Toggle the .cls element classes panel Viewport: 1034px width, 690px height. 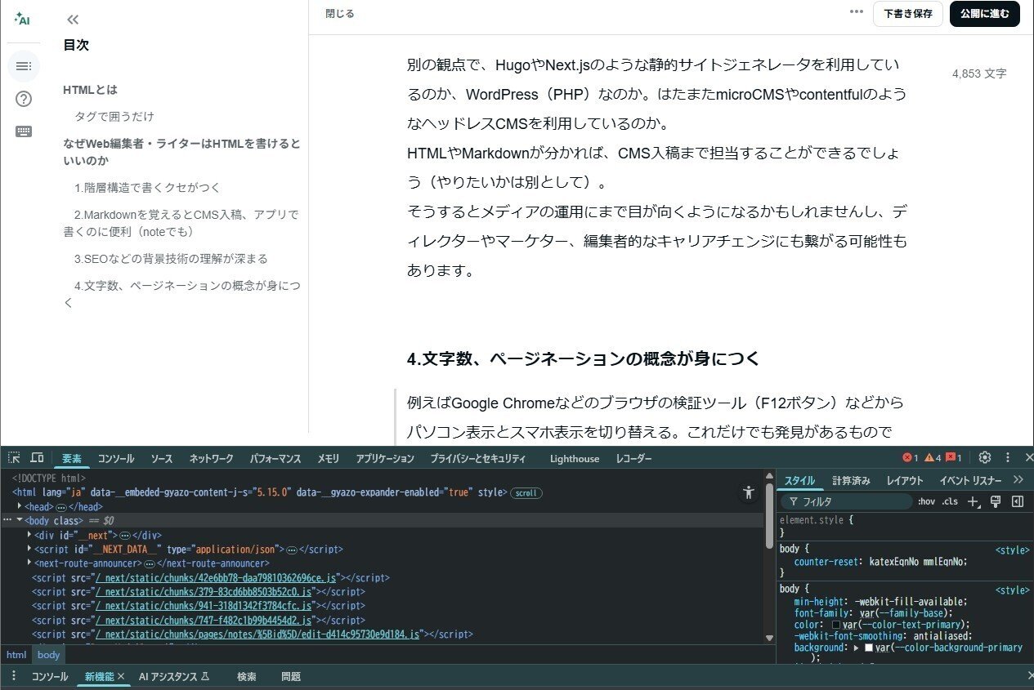point(948,501)
